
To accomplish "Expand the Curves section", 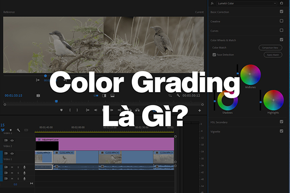I will pos(214,31).
